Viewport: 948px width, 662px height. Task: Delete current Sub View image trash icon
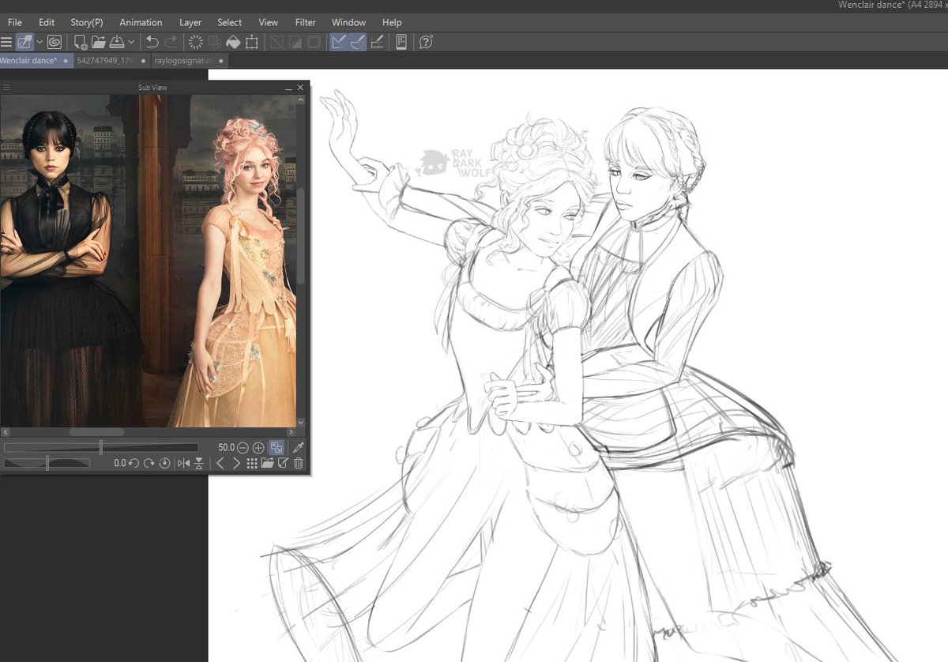298,463
